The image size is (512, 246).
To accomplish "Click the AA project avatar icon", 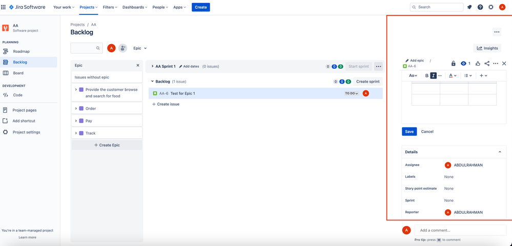I will [6, 28].
